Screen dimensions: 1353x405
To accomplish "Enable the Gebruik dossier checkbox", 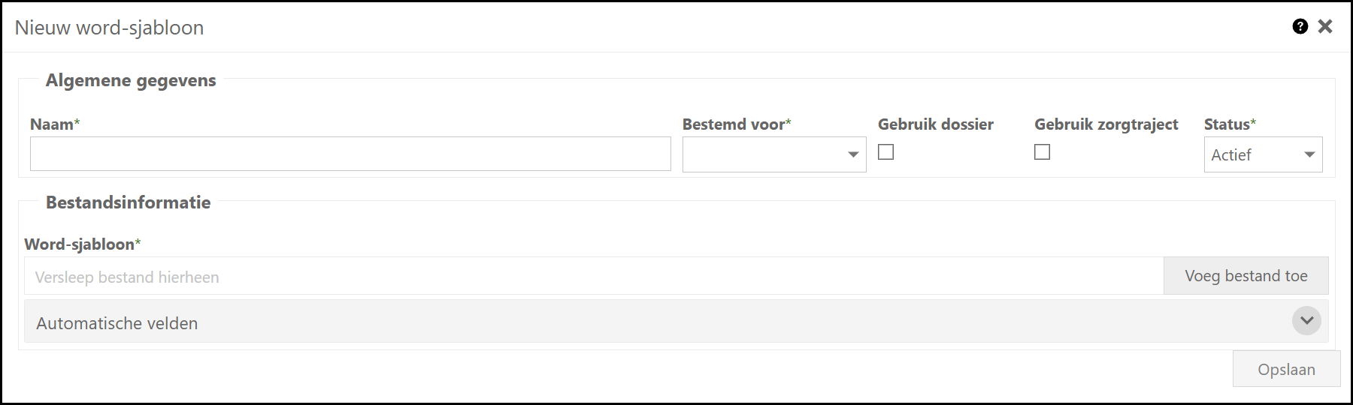I will 886,152.
